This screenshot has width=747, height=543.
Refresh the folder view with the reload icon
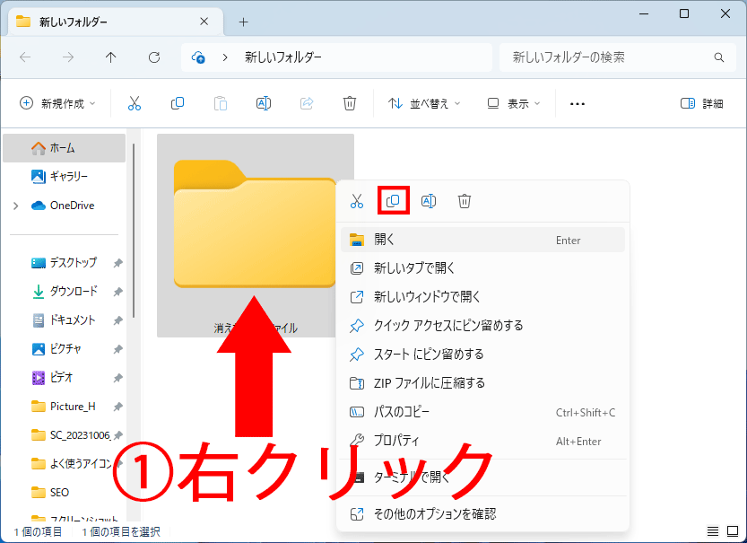coord(153,57)
